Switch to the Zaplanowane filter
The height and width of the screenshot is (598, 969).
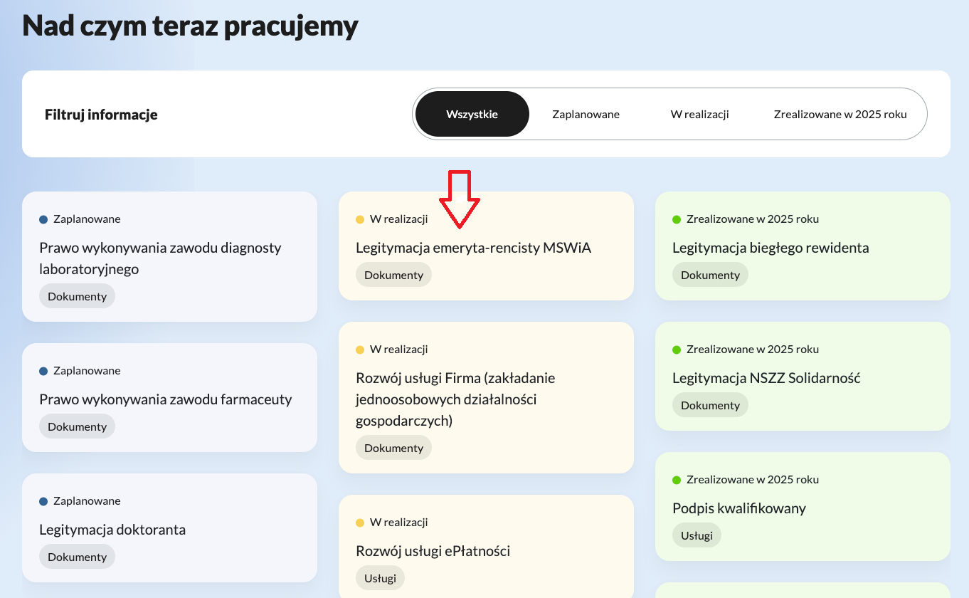(586, 114)
